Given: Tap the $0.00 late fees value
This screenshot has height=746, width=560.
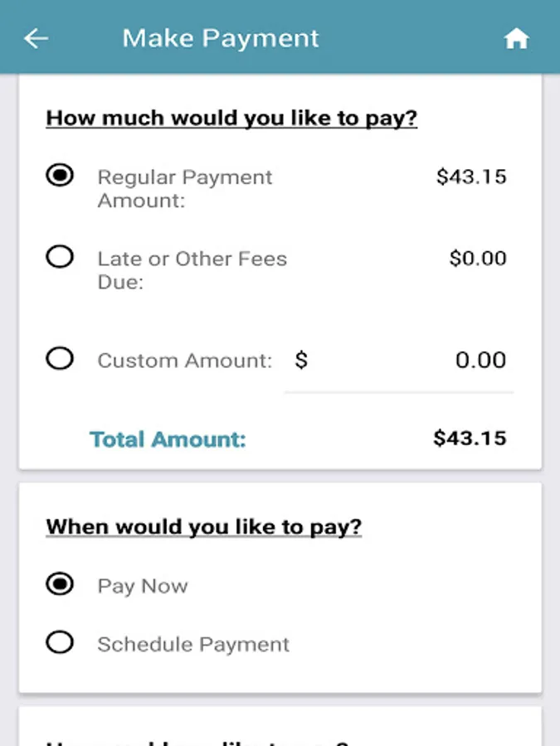Looking at the screenshot, I should pos(478,258).
